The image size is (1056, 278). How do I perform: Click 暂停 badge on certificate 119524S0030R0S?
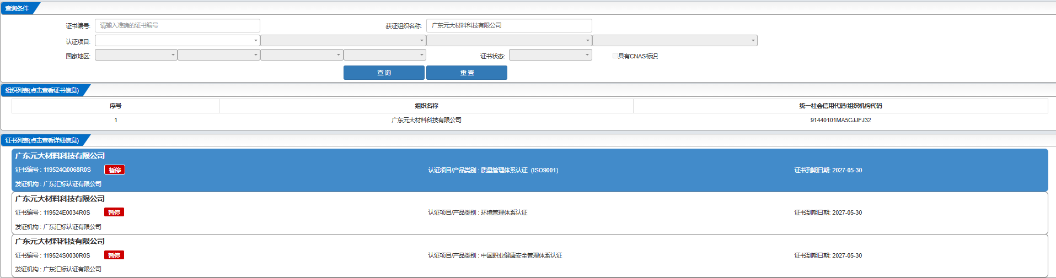pos(114,255)
